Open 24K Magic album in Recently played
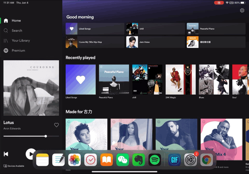 point(181,80)
